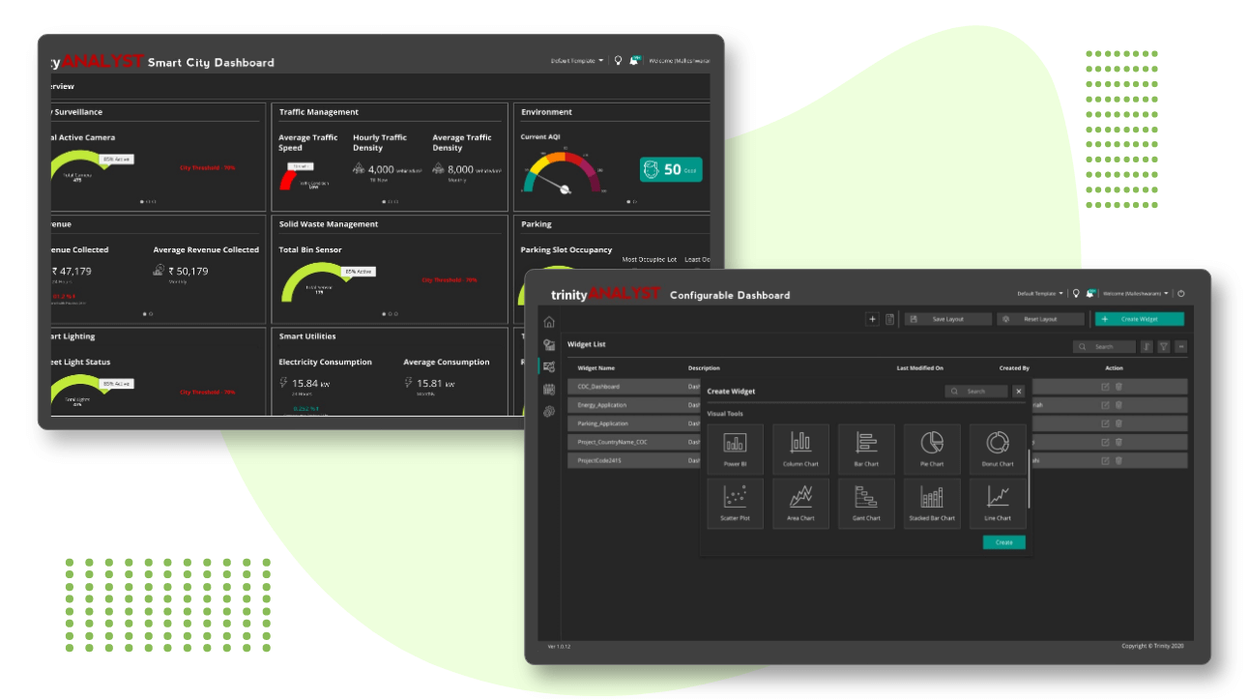Expand the Welcome user menu in Configurable Dashboard
This screenshot has width=1249, height=699.
pos(1136,294)
